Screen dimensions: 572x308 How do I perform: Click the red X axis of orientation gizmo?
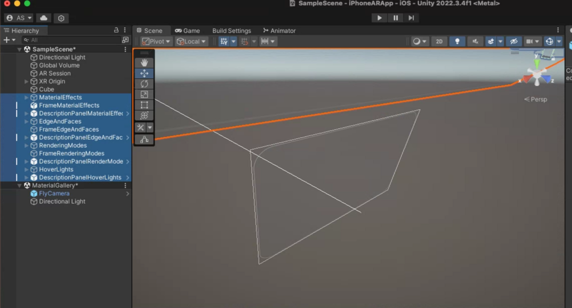[x=527, y=78]
